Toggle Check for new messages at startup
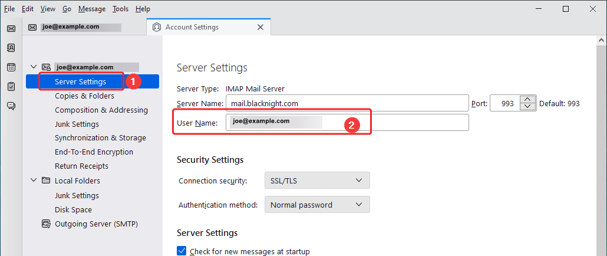Image resolution: width=607 pixels, height=256 pixels. (182, 251)
